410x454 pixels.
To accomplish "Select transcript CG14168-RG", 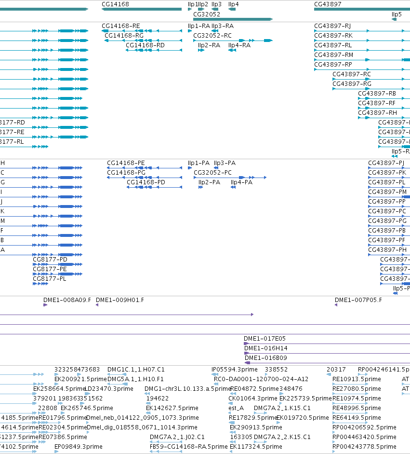I will 143,41.
